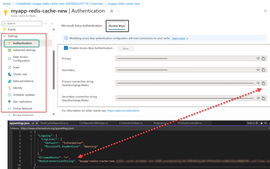This screenshot has height=169, width=270.
Task: Open the Learn more link
Action: (x=179, y=38)
